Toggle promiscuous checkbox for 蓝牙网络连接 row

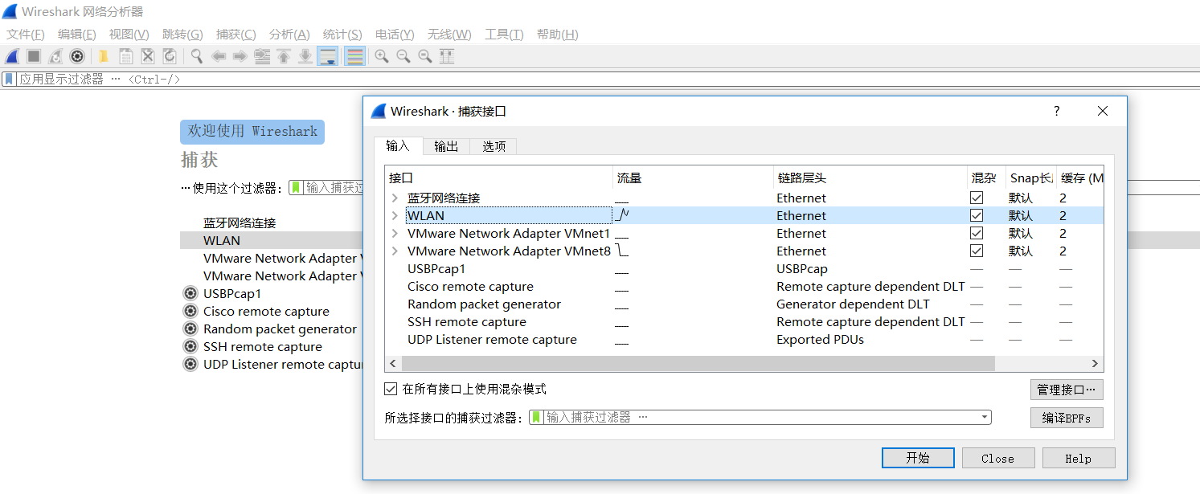(x=977, y=198)
